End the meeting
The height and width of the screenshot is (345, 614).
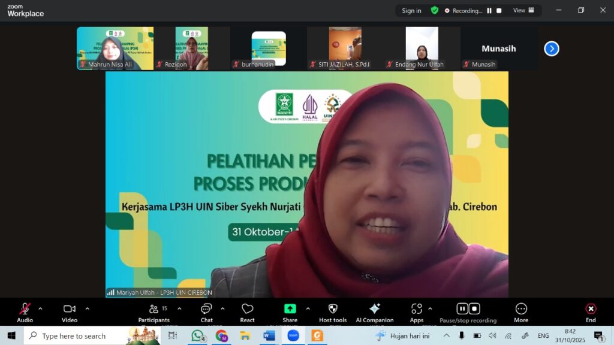coord(591,310)
